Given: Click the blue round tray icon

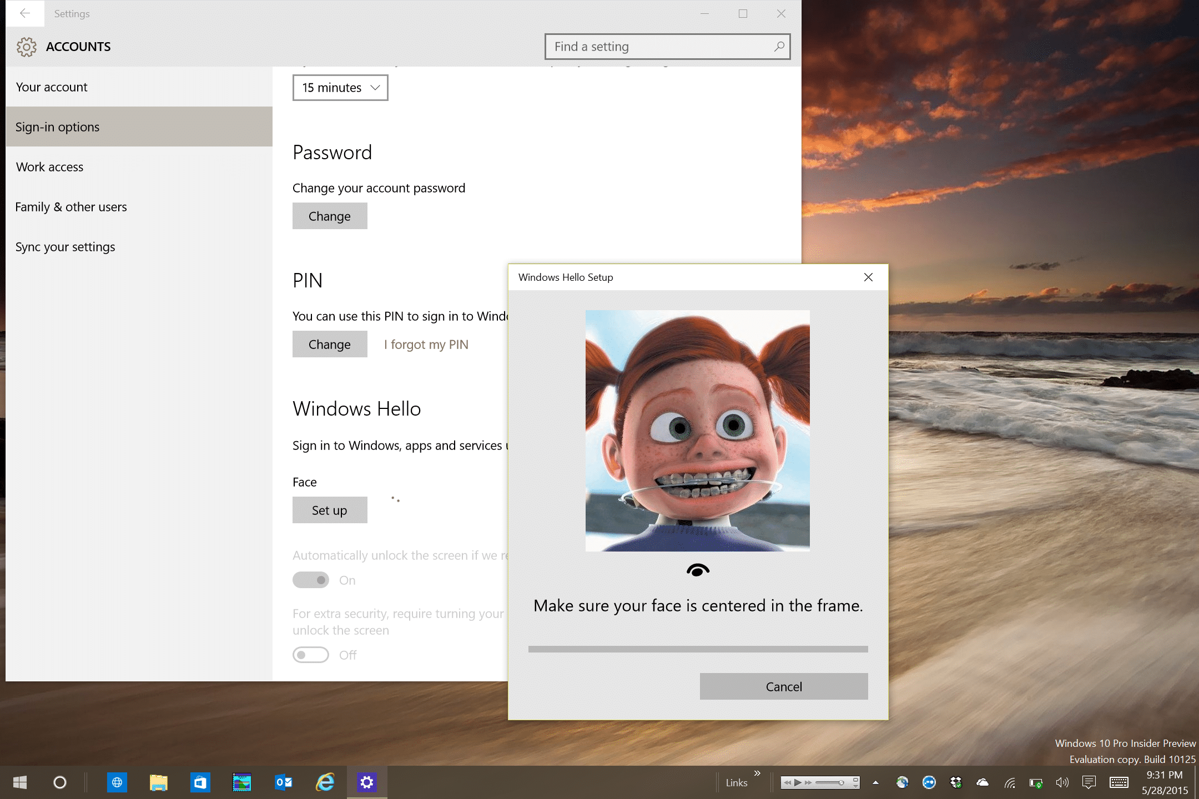Looking at the screenshot, I should (x=929, y=782).
